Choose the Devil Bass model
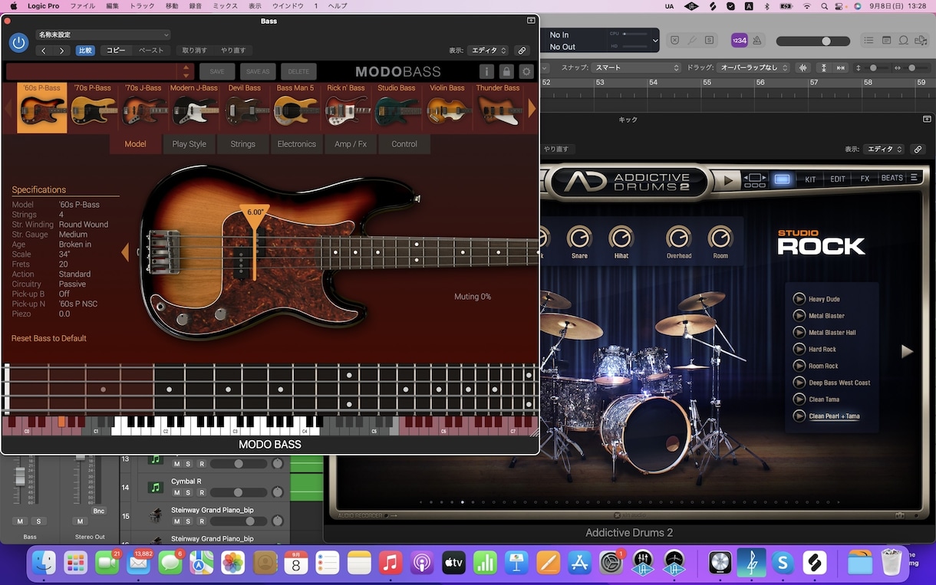 click(x=245, y=108)
